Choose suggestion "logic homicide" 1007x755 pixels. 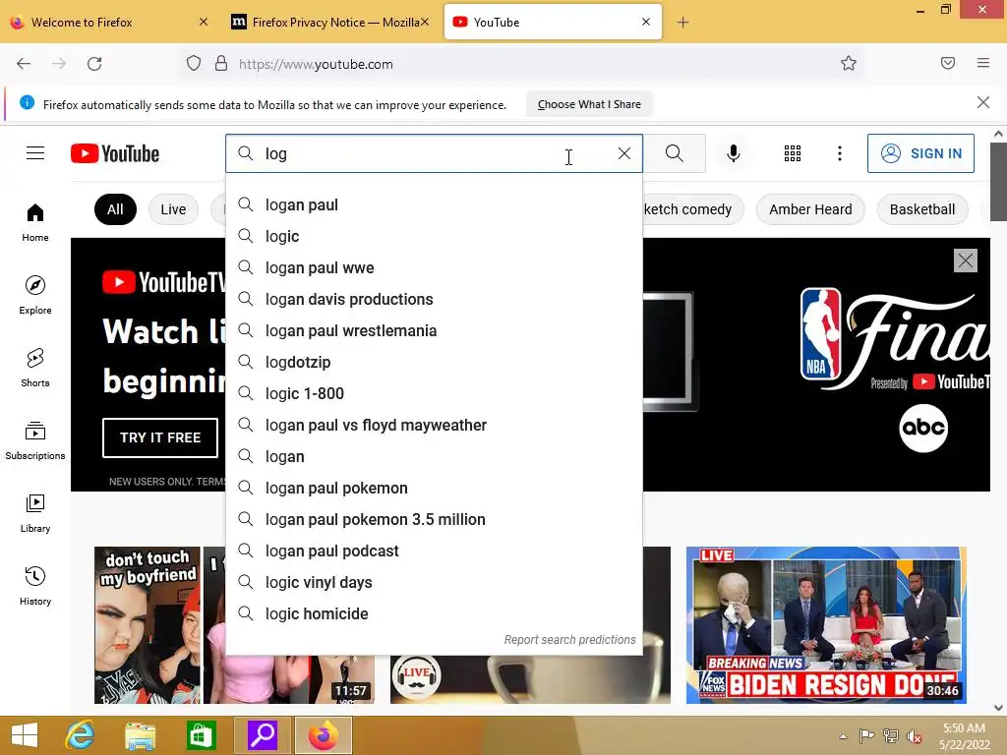click(x=434, y=613)
